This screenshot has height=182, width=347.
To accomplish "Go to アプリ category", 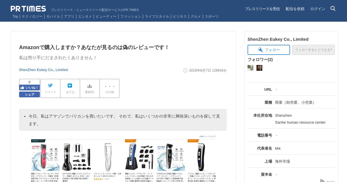I will click(69, 16).
